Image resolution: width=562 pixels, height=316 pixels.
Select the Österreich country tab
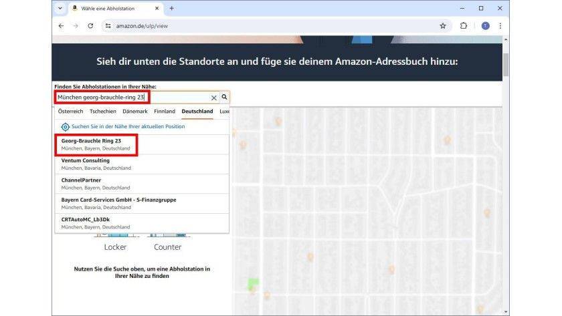[x=71, y=112]
